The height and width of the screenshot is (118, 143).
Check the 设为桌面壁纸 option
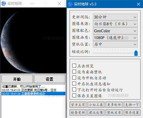tap(74, 72)
